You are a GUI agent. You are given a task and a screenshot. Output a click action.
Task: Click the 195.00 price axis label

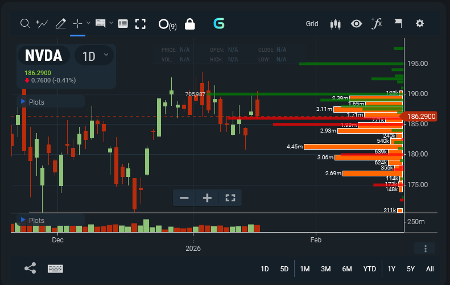tap(418, 64)
